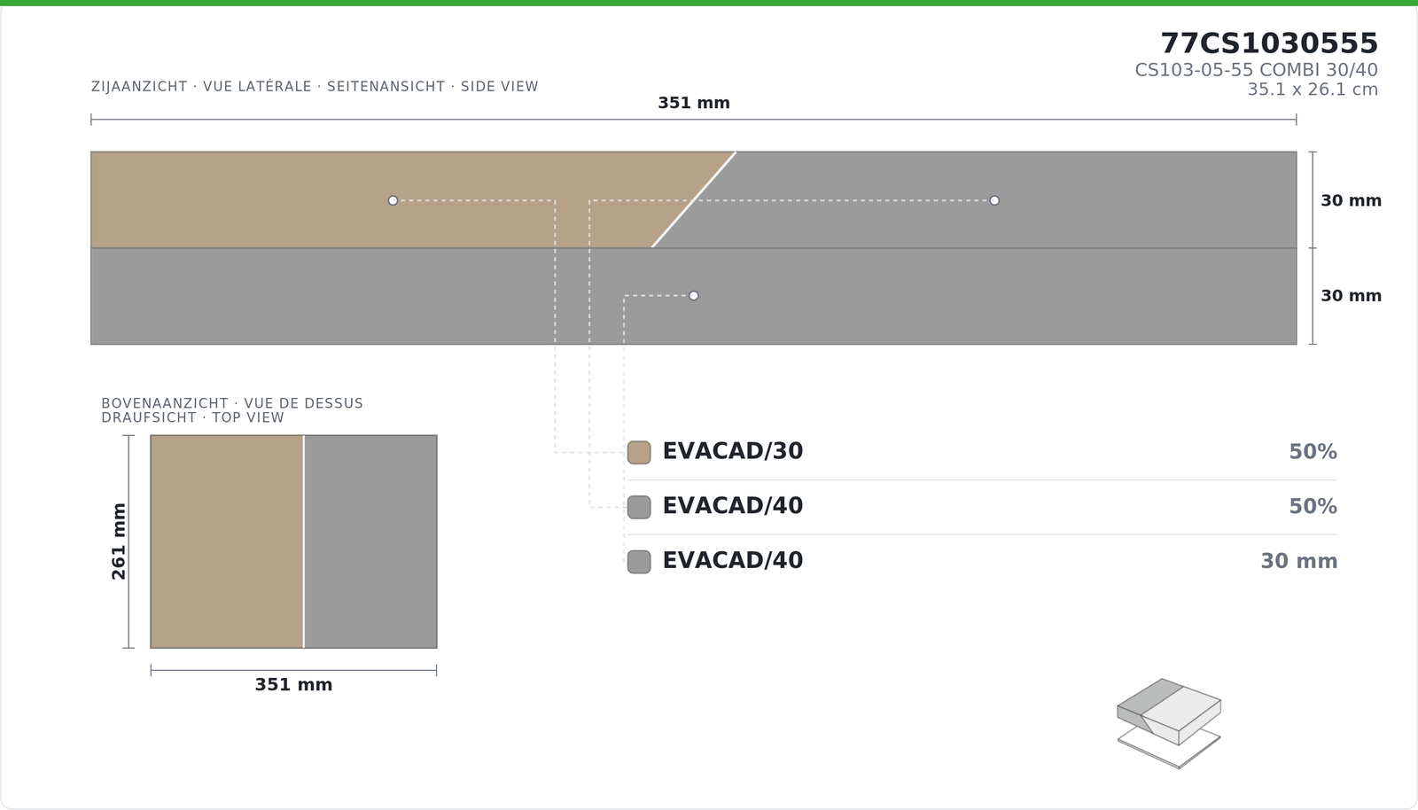This screenshot has width=1418, height=810.
Task: Click the EVACAD/30 legend label
Action: pyautogui.click(x=733, y=451)
